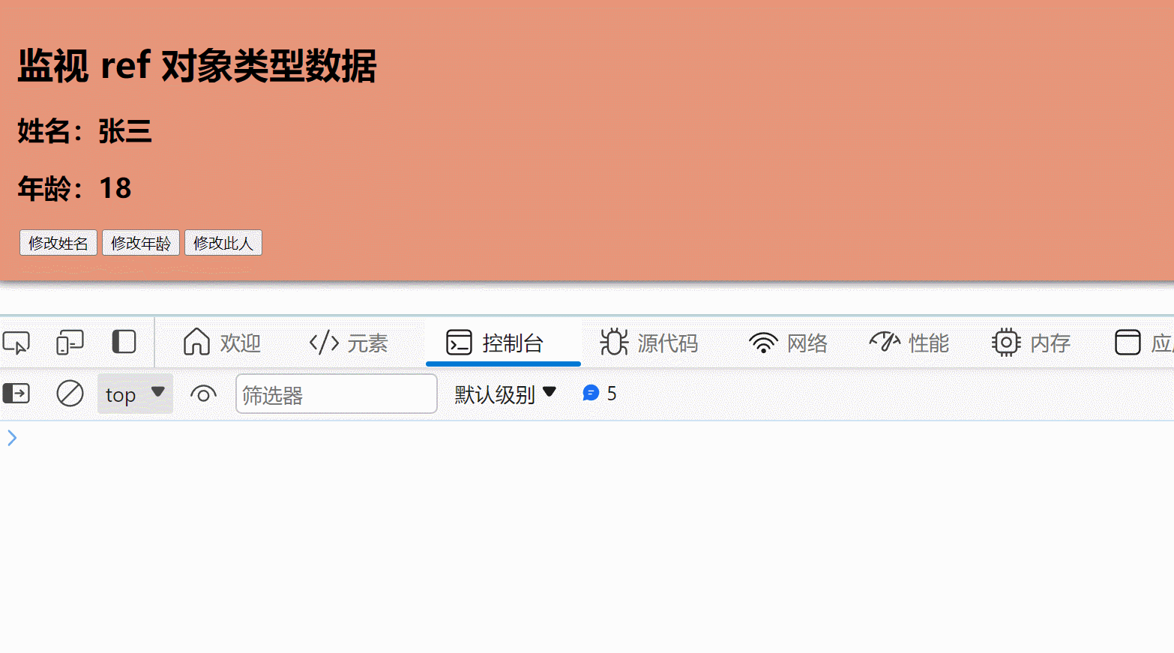Open the 欢迎 tab
The width and height of the screenshot is (1174, 653).
point(222,343)
